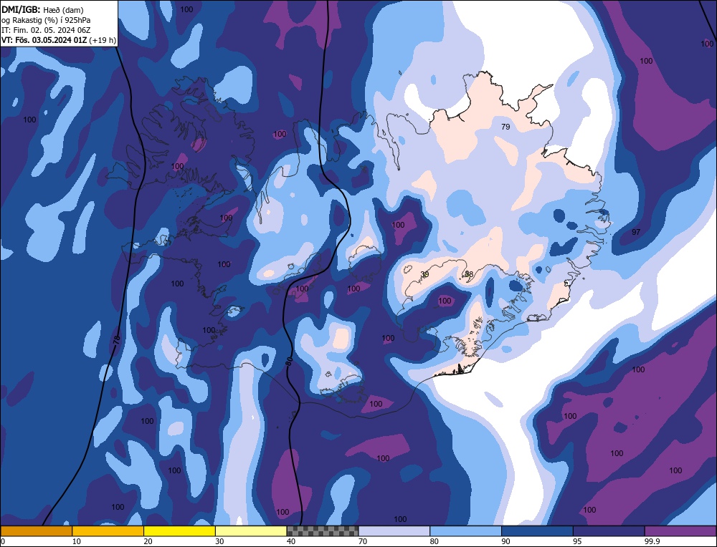
Task: Click the purple 99.9+ legend swatch
Action: pyautogui.click(x=680, y=531)
